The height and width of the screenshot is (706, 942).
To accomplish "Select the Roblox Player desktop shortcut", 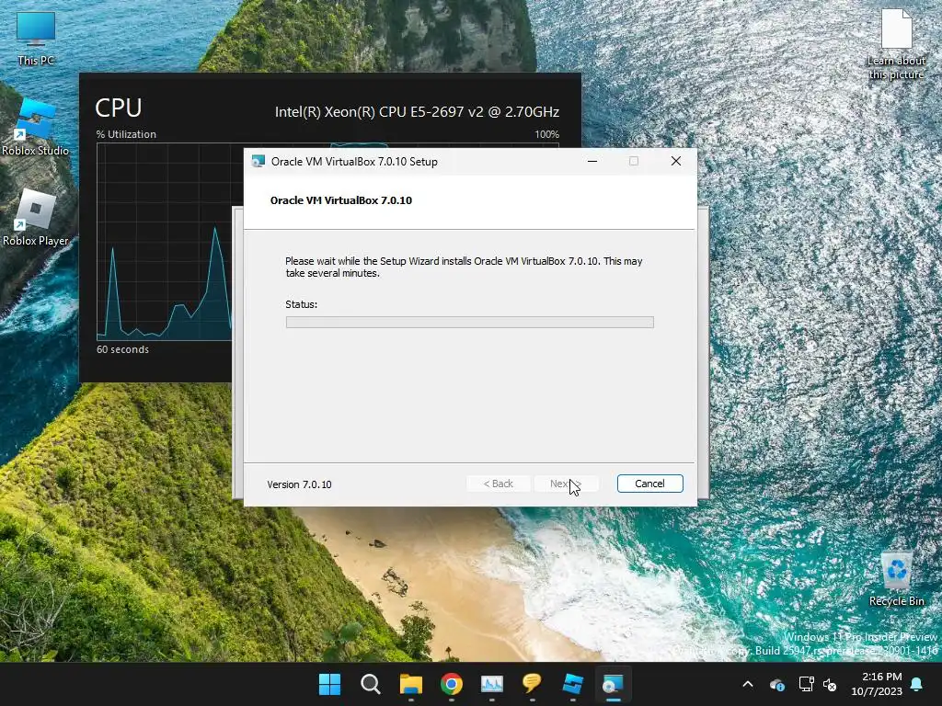I will pyautogui.click(x=36, y=218).
